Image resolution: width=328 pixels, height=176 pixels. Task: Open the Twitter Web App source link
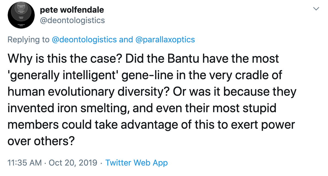pyautogui.click(x=136, y=163)
